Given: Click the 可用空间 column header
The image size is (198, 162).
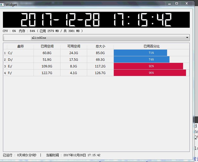Looking at the screenshot, I should click(74, 46).
